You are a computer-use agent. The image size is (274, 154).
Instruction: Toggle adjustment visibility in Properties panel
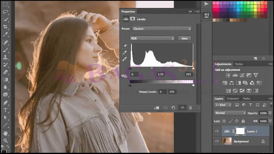click(182, 108)
